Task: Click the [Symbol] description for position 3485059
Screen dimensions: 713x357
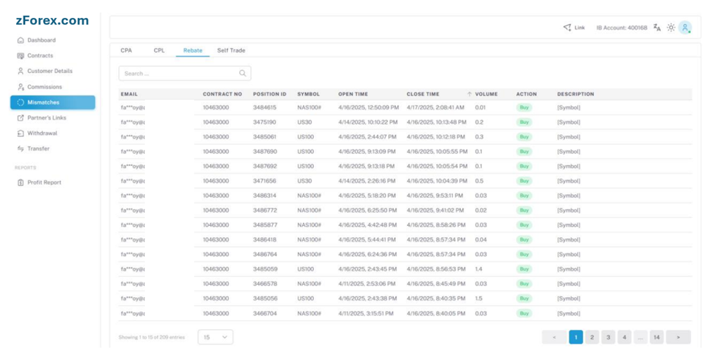Action: 569,269
